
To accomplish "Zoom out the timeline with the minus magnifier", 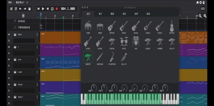I will pos(200,16).
